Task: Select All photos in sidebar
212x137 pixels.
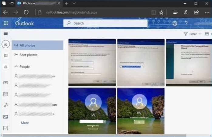Action: [27, 46]
